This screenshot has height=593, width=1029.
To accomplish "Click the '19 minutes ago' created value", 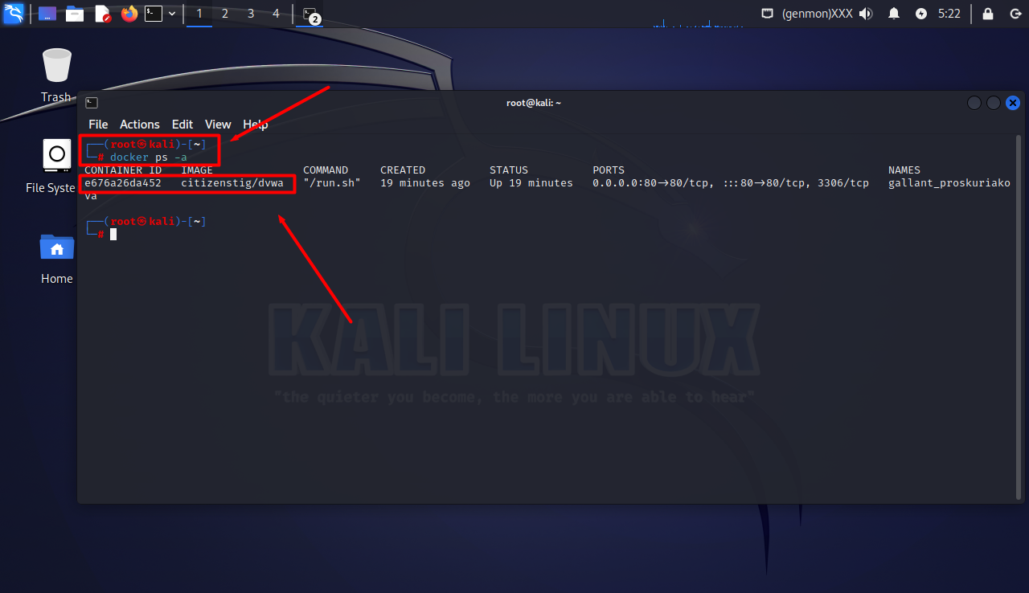I will (x=425, y=183).
